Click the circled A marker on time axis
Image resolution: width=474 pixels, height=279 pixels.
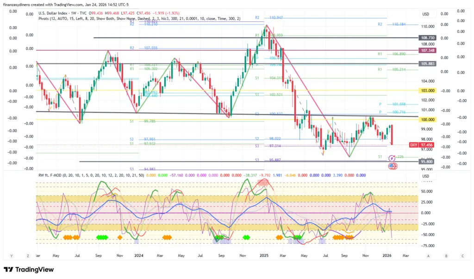click(x=429, y=255)
